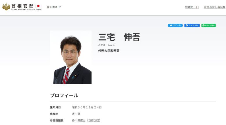This screenshot has height=125, width=226.
Task: Click the name heading 三宅 伸吾
Action: 119,37
